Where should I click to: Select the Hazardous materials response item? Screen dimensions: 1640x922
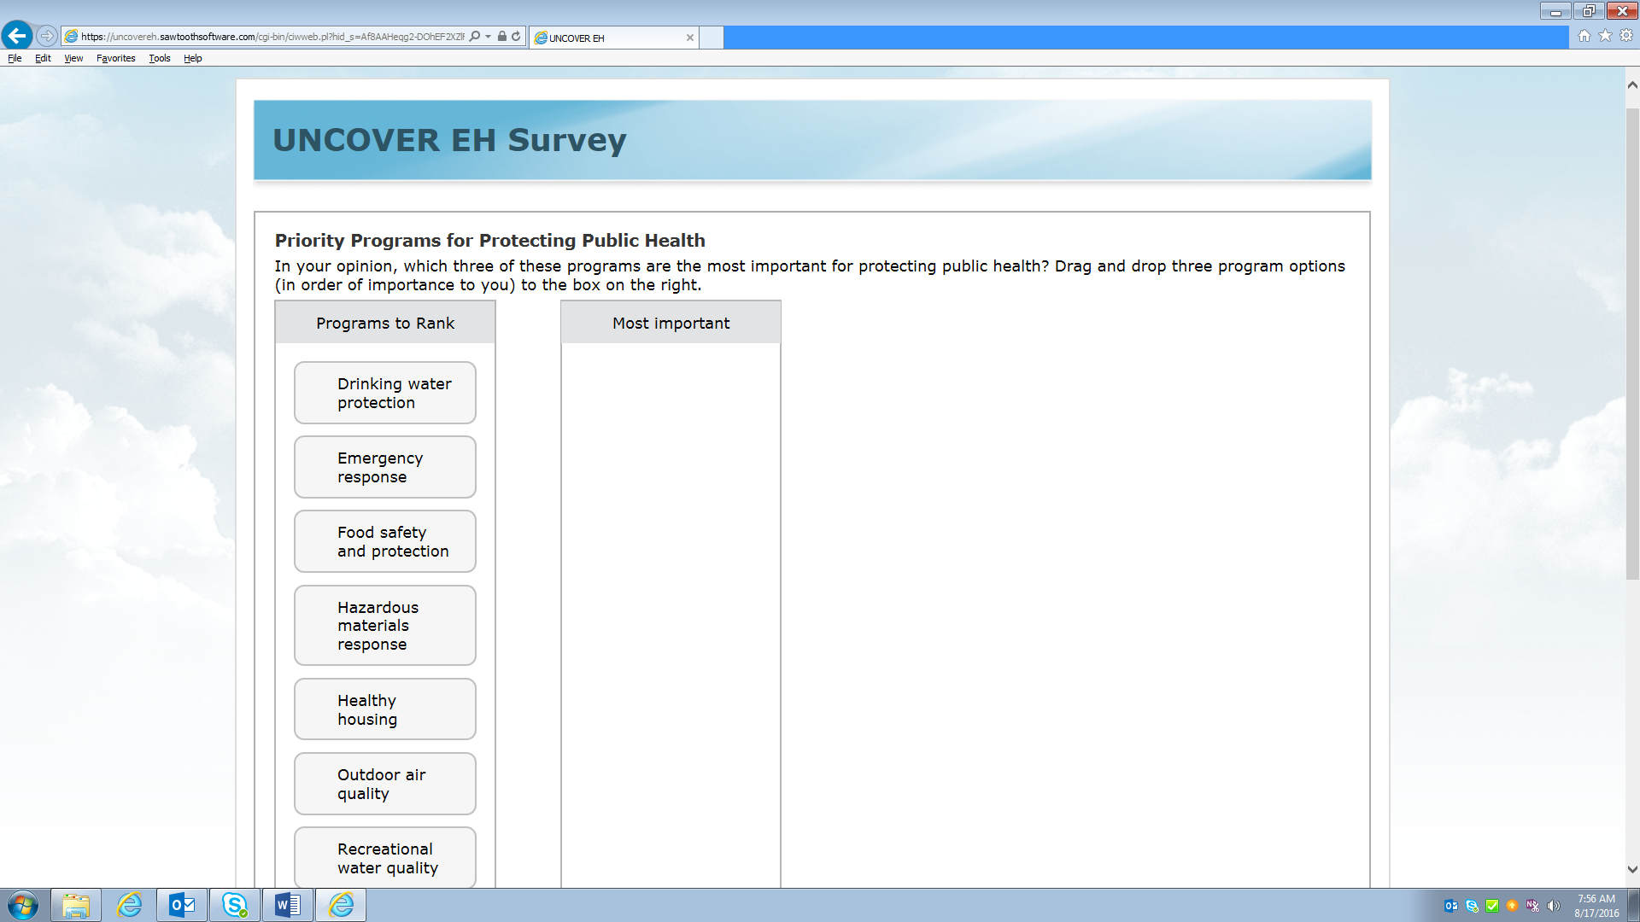tap(385, 625)
